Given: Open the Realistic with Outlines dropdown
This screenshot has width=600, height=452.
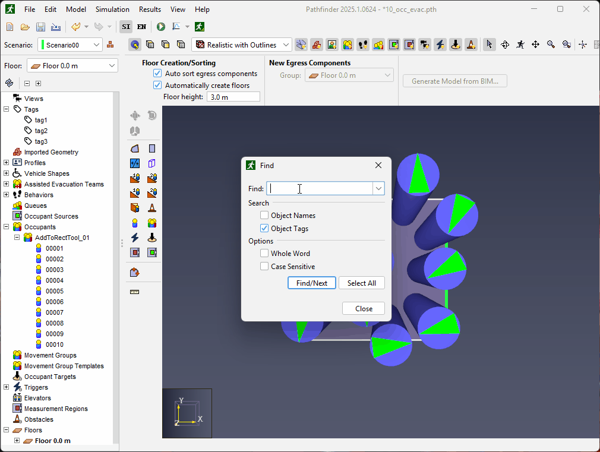Looking at the screenshot, I should [x=241, y=45].
